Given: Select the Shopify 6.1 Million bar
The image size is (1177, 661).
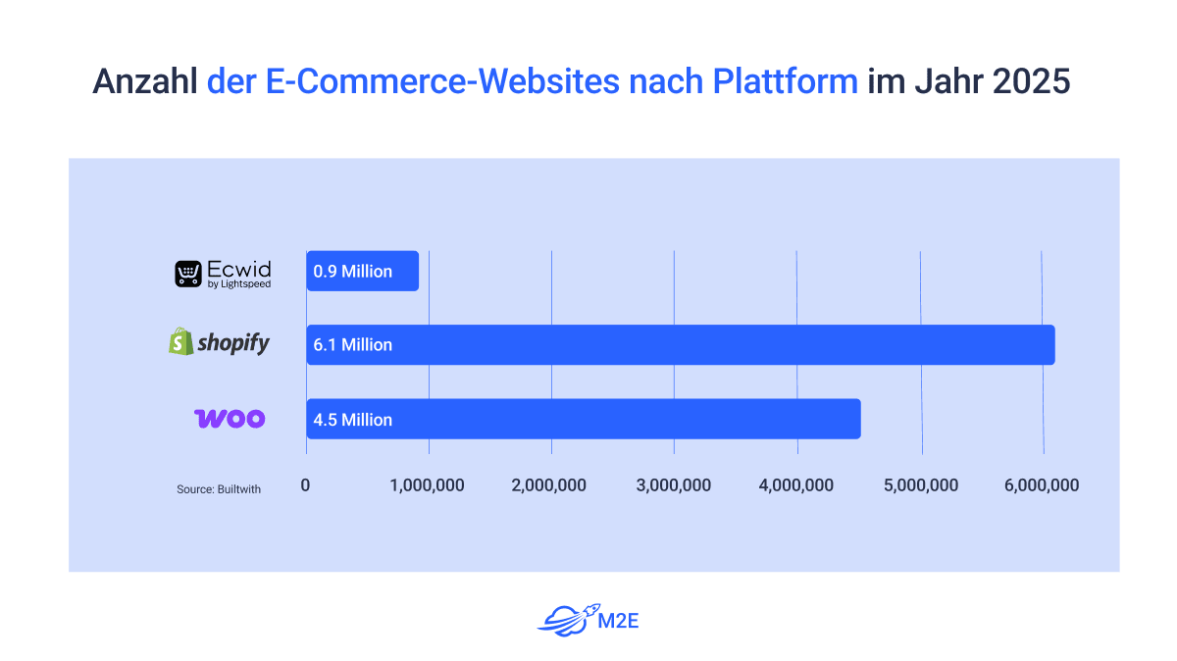Looking at the screenshot, I should (x=680, y=345).
